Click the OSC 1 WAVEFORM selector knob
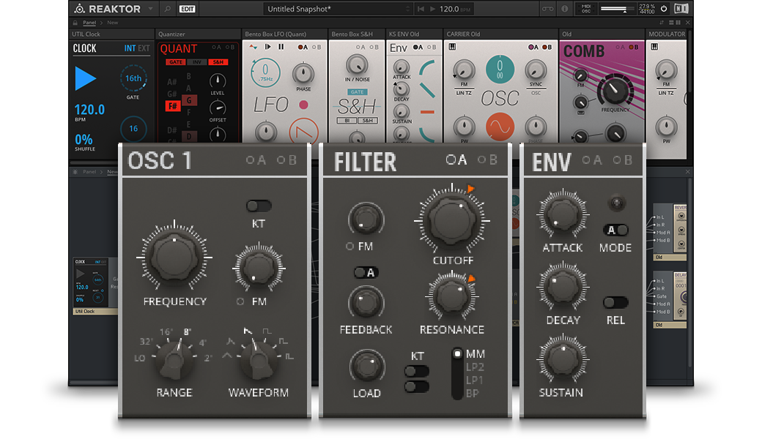 258,361
